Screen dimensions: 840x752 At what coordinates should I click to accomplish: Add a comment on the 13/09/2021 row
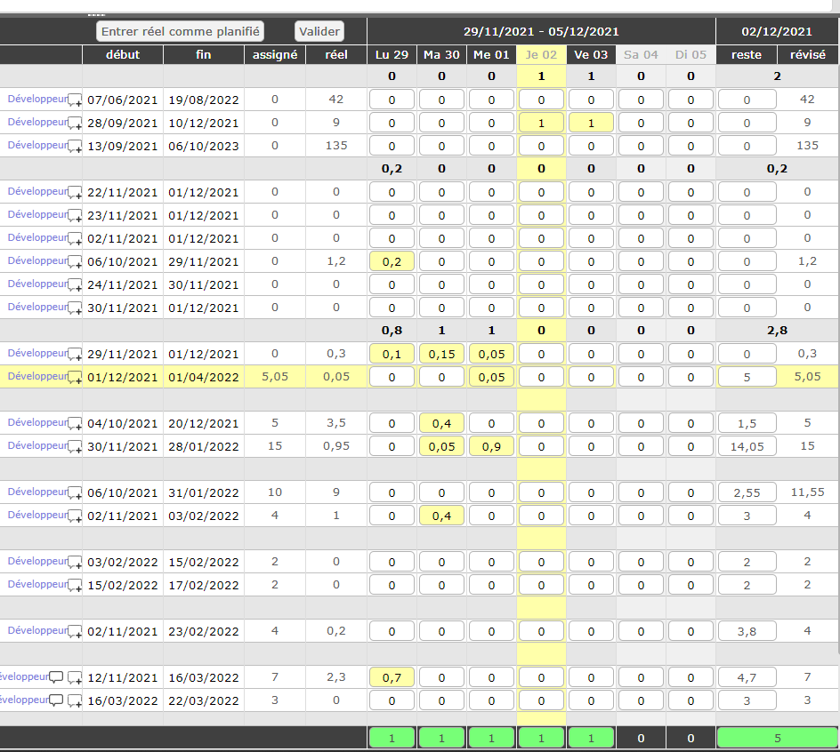point(76,146)
